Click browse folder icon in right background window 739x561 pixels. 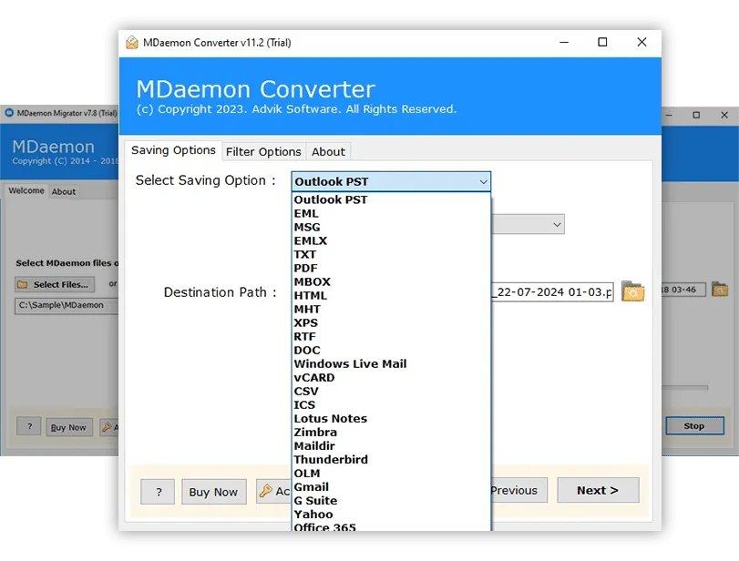(x=720, y=290)
